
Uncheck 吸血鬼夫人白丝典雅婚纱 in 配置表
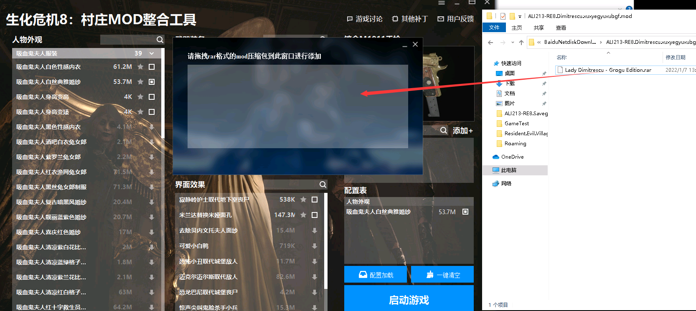[465, 212]
